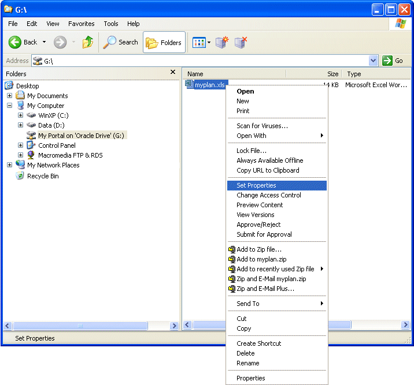The width and height of the screenshot is (414, 385).
Task: Click the green Back arrow icon
Action: pos(15,42)
